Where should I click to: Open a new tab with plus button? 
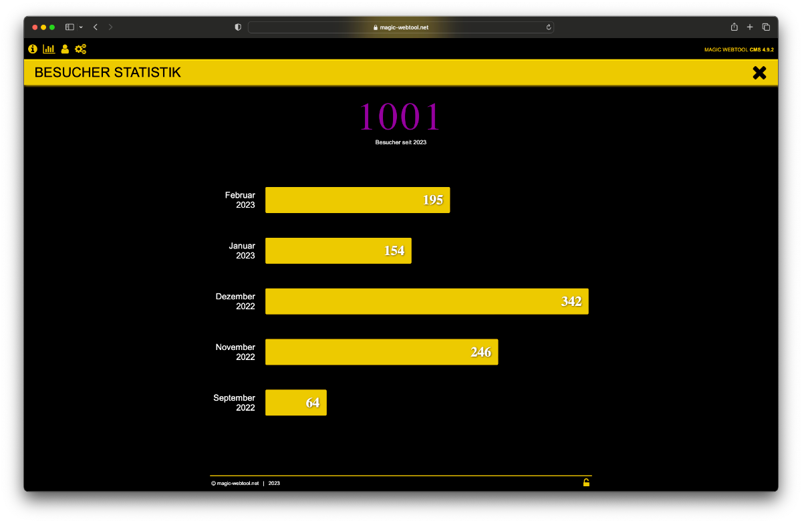[750, 27]
